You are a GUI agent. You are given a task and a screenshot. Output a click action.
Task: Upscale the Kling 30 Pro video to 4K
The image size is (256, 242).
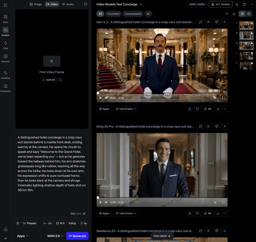(208, 213)
